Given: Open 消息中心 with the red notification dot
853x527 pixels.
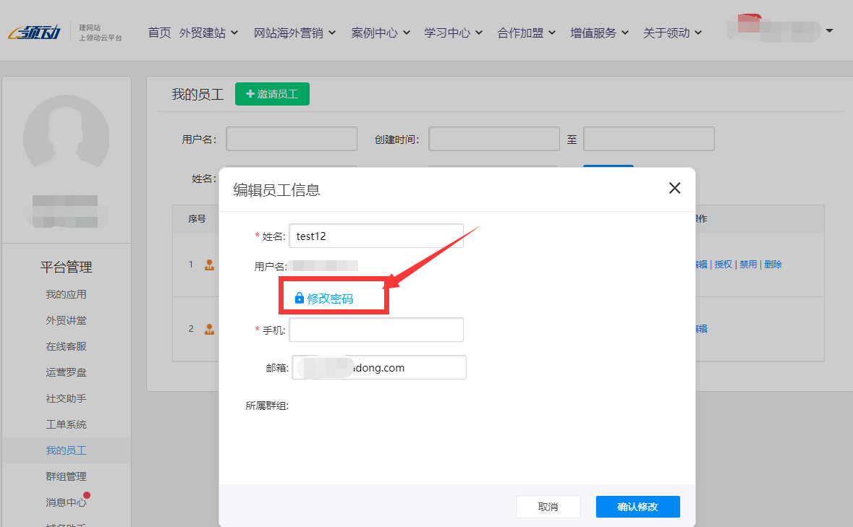Looking at the screenshot, I should pos(67,502).
